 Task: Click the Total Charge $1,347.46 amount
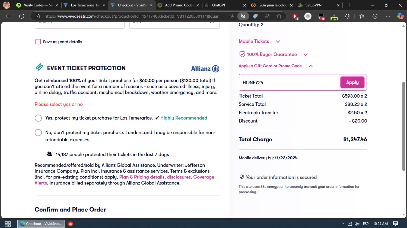point(355,140)
